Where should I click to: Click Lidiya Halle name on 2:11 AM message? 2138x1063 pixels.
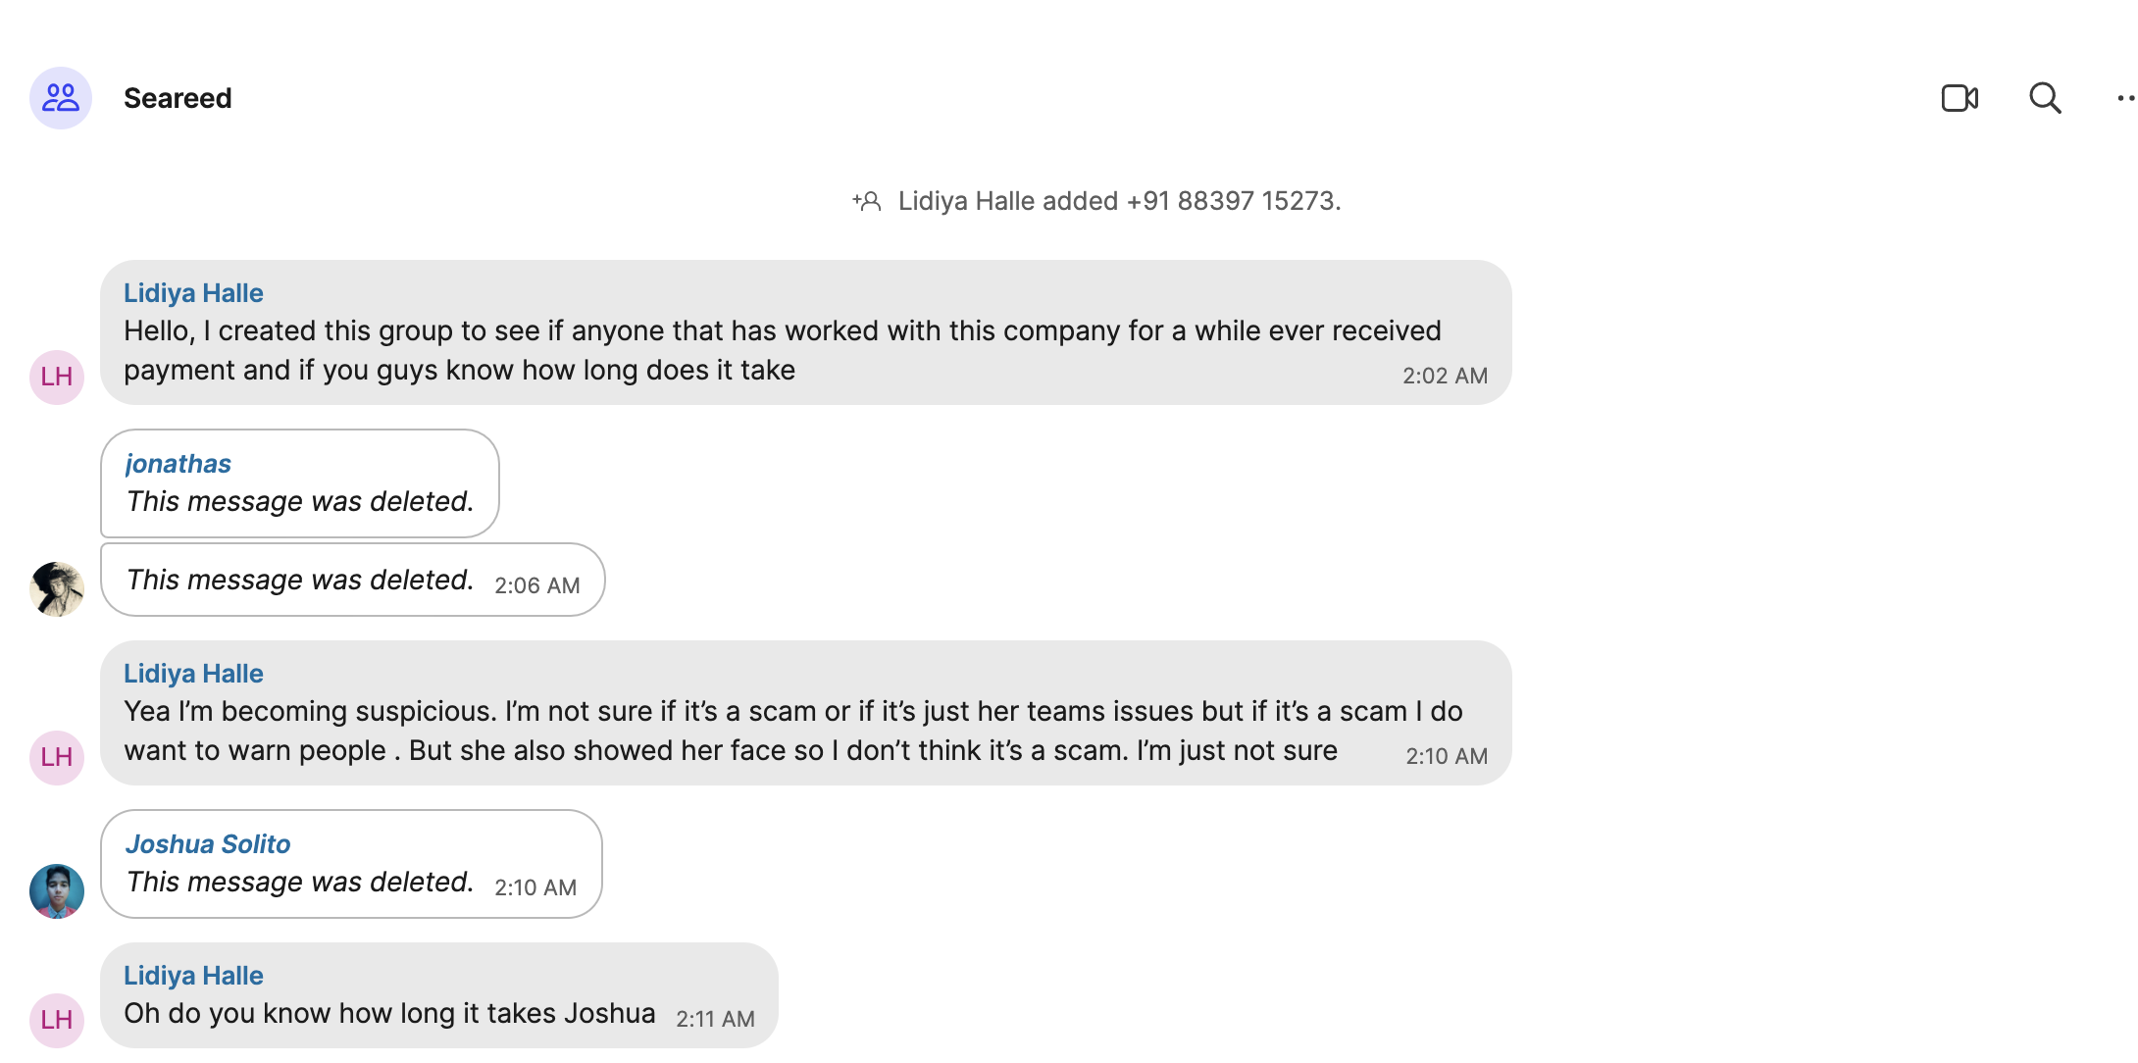(x=193, y=976)
